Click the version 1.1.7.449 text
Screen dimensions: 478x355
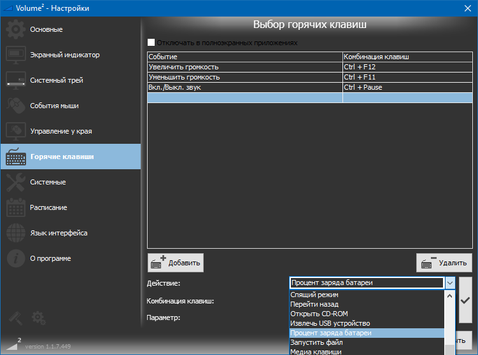click(48, 347)
